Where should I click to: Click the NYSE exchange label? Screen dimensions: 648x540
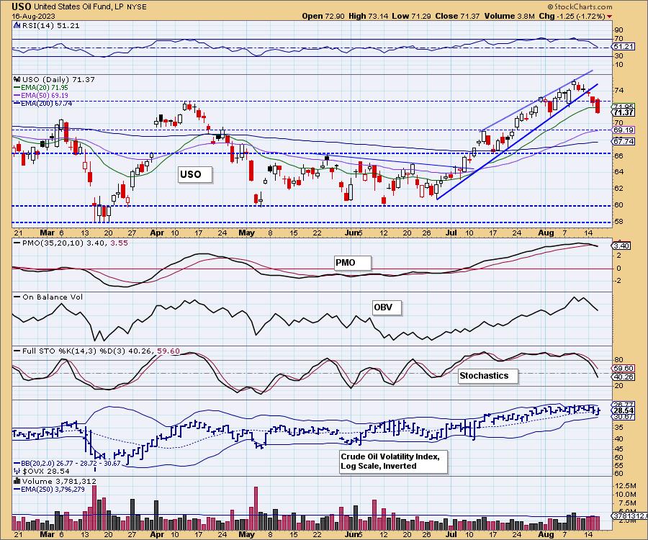click(136, 7)
